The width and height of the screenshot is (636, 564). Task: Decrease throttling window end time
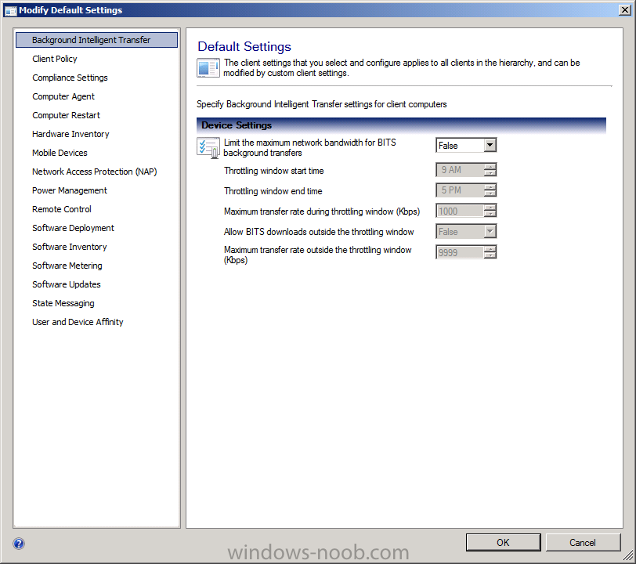(490, 193)
